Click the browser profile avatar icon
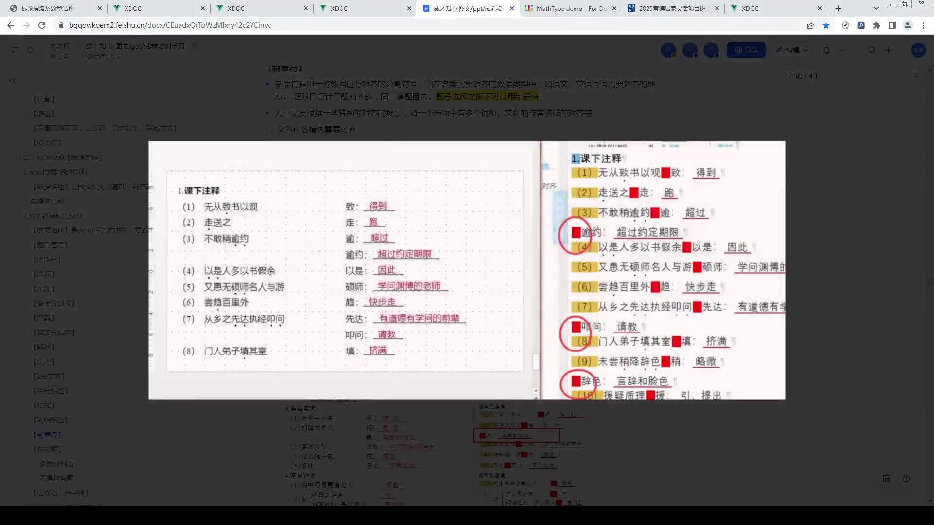 coord(907,25)
